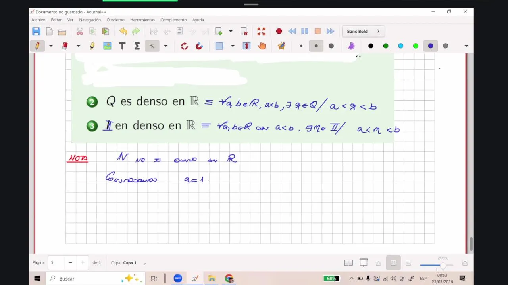Image resolution: width=508 pixels, height=285 pixels.
Task: Open the insert page dropdown arrow
Action: 231,31
